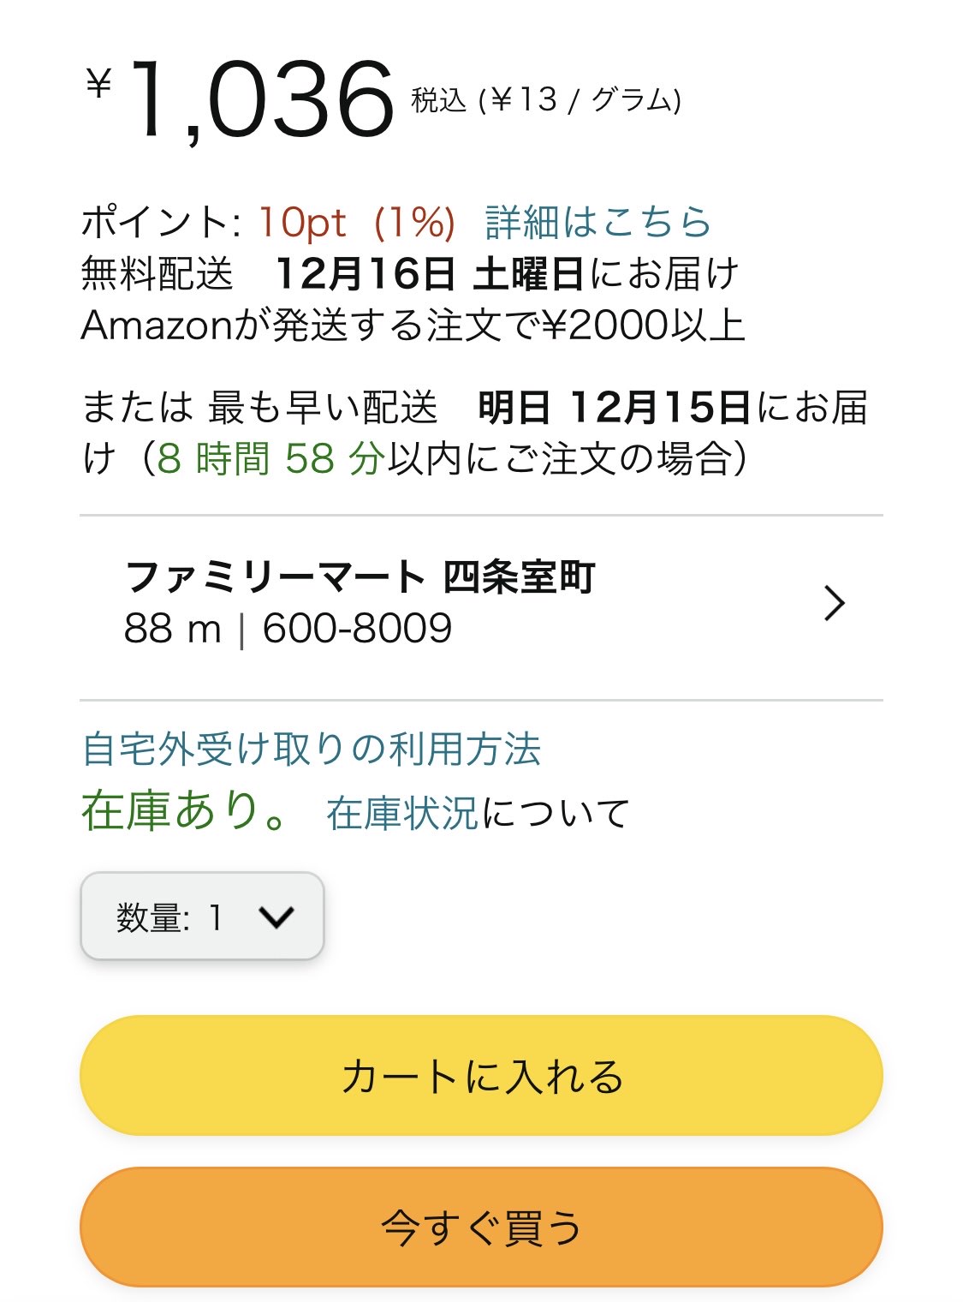Viewport: 963px width, 1302px height.
Task: Click the 88 m | 600-8009 address line
Action: (288, 629)
